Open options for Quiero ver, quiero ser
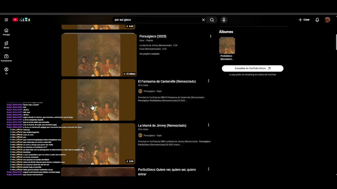The height and width of the screenshot is (189, 337). pyautogui.click(x=209, y=169)
